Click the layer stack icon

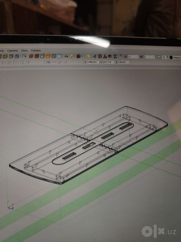click(159, 57)
